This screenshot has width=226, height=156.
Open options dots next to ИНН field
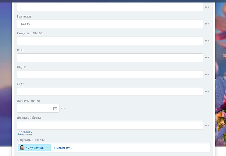click(207, 57)
